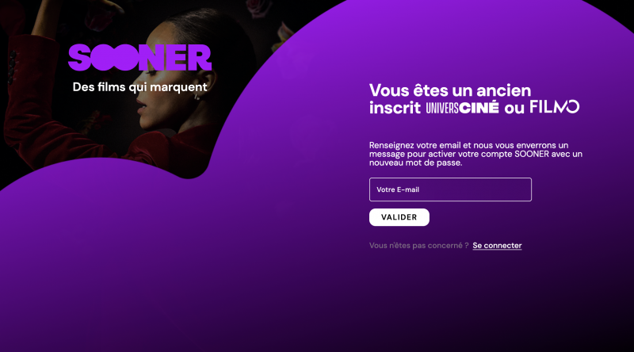Click the word inscrit in the heading
634x352 pixels.
coord(395,108)
